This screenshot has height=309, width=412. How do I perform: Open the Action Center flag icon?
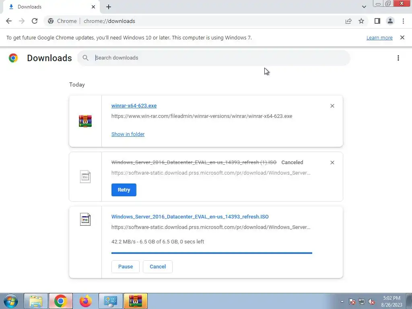click(x=352, y=301)
